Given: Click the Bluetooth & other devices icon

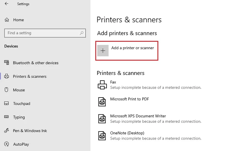Looking at the screenshot, I should point(7,63).
